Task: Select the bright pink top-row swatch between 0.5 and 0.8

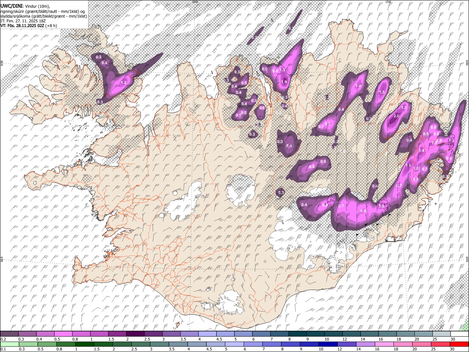Action: pyautogui.click(x=63, y=334)
